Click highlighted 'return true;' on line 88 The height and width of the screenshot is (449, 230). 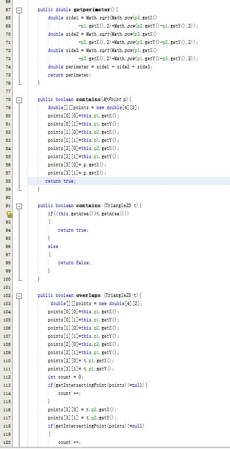60,181
